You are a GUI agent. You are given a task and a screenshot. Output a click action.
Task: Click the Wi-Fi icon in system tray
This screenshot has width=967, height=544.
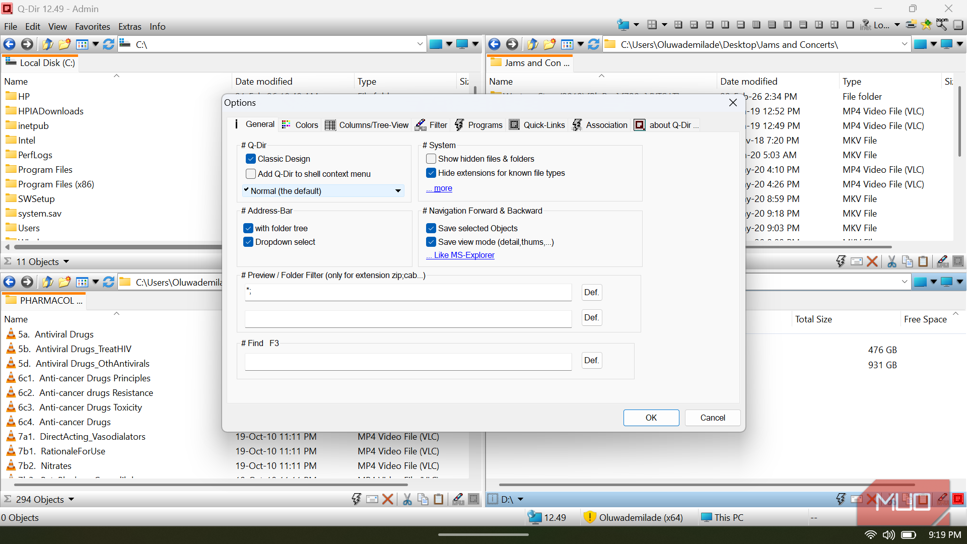[x=870, y=535]
